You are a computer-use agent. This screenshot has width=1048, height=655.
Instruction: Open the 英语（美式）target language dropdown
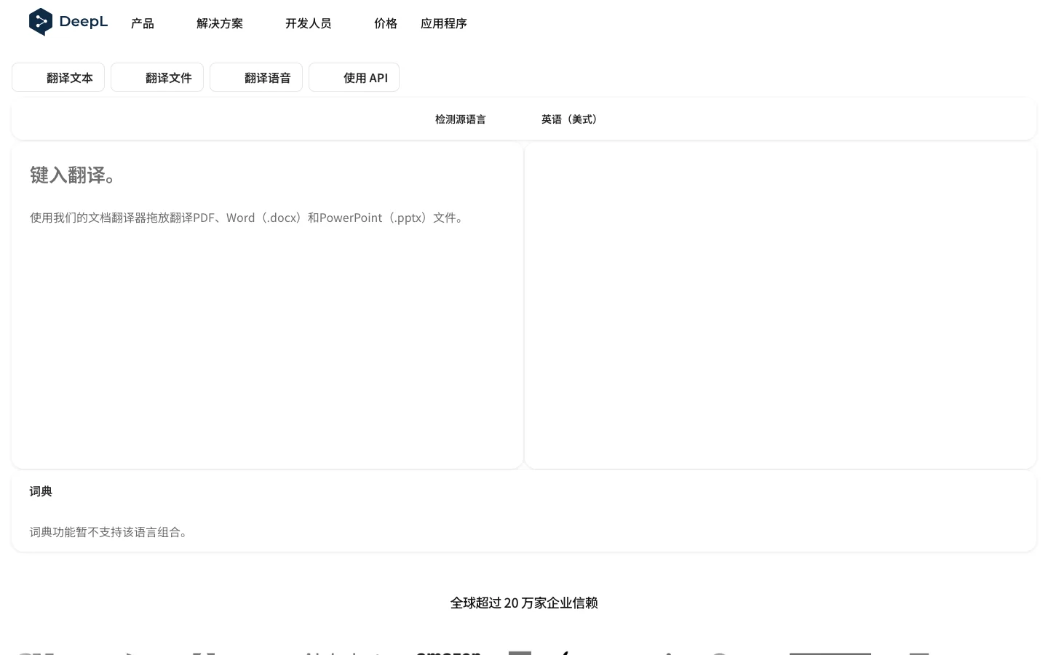pos(571,119)
